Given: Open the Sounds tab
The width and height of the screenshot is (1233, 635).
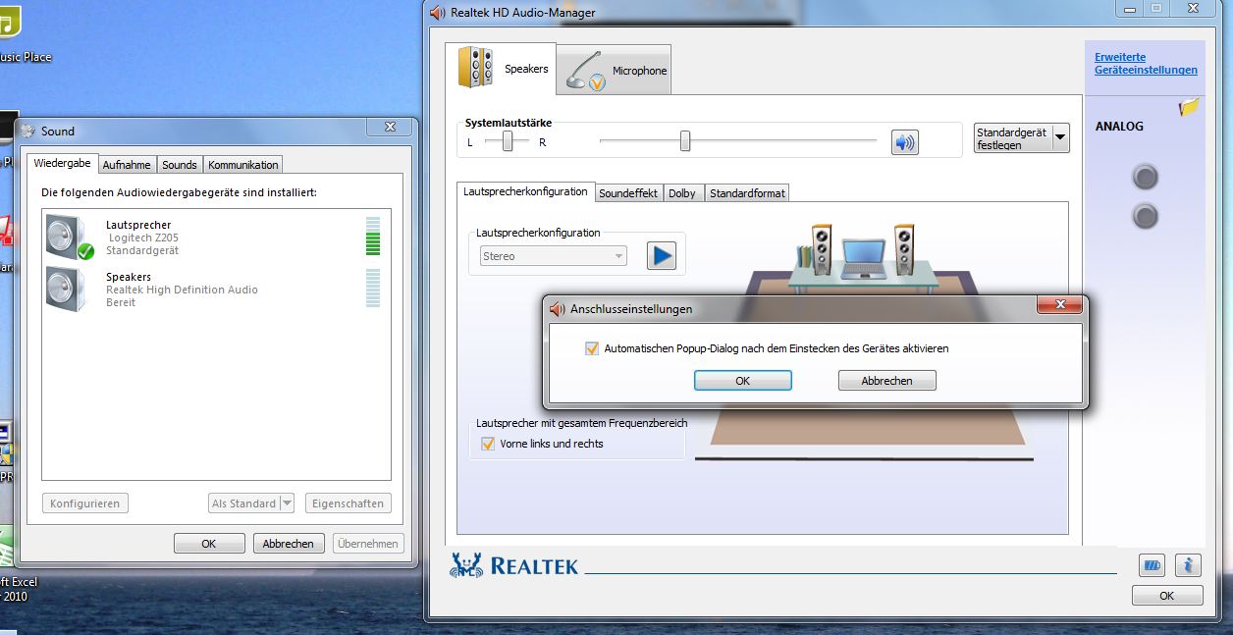Looking at the screenshot, I should pyautogui.click(x=180, y=165).
